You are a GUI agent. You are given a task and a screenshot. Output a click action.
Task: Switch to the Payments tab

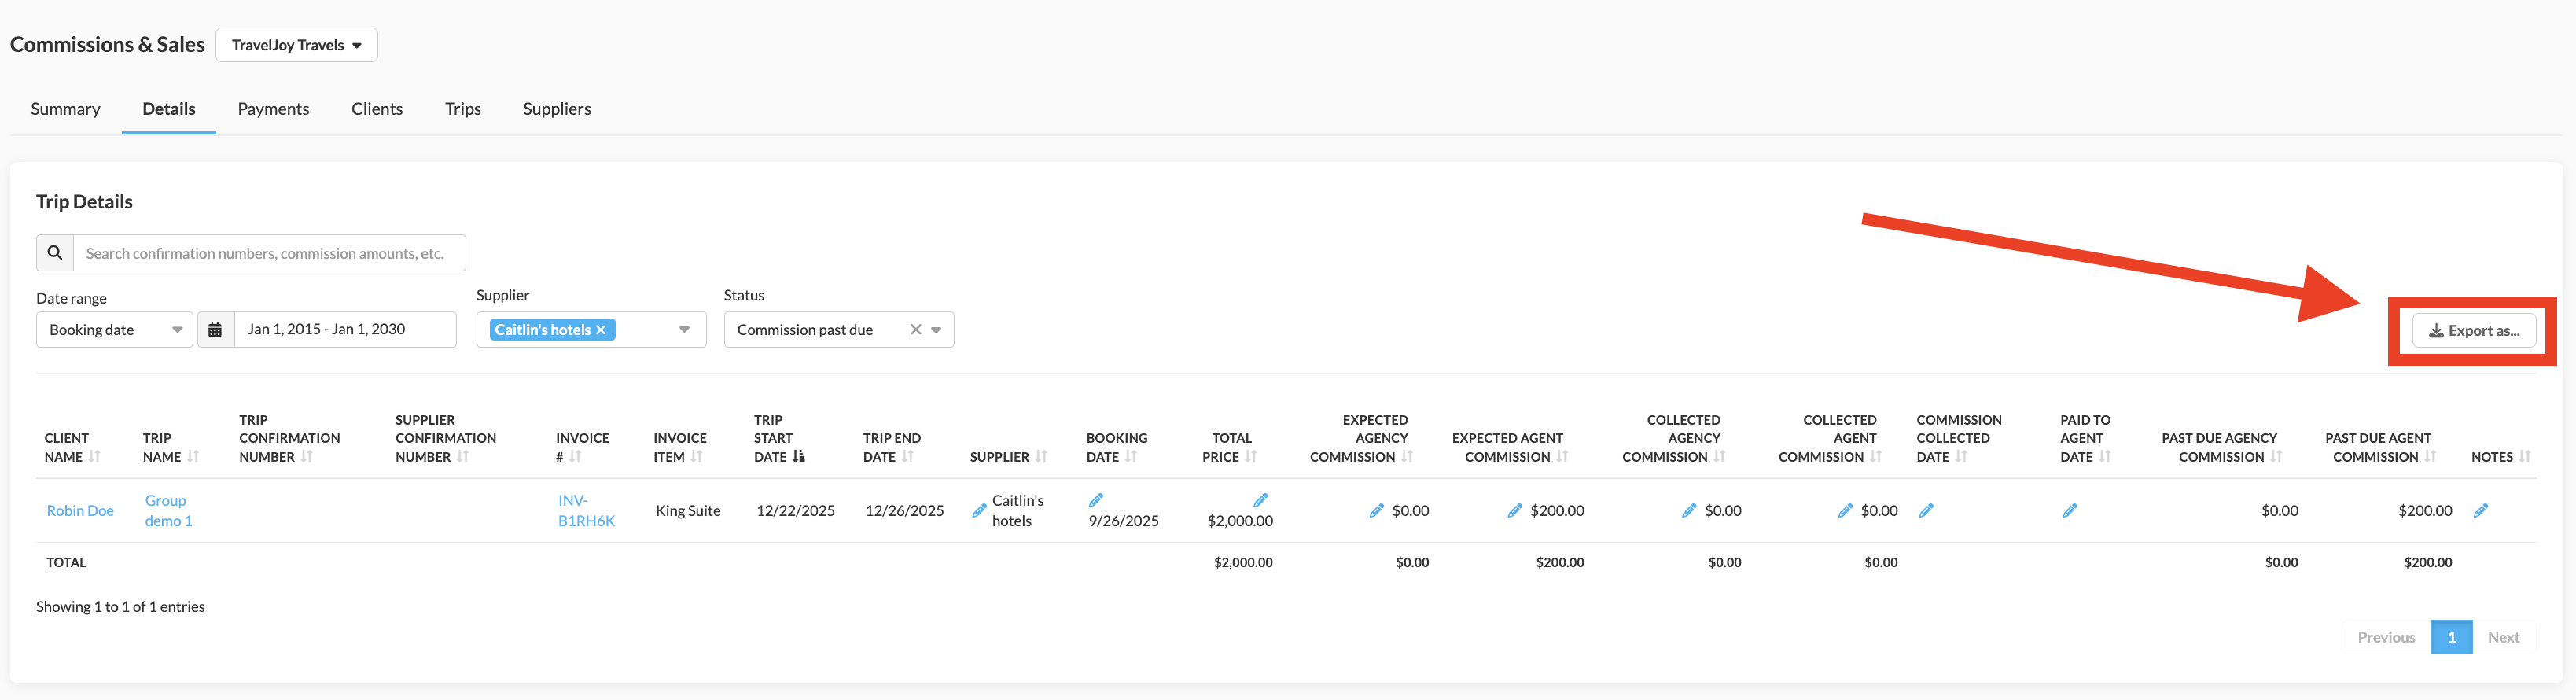(273, 109)
